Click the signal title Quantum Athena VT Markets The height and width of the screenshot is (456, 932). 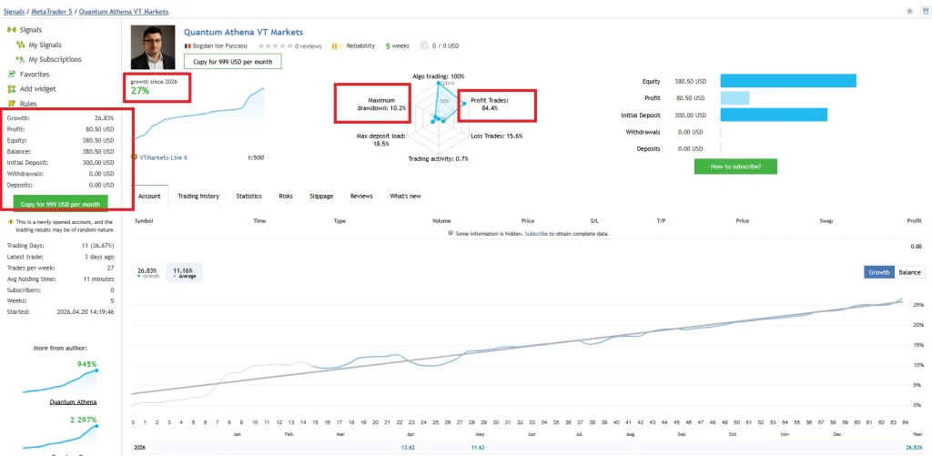(243, 32)
